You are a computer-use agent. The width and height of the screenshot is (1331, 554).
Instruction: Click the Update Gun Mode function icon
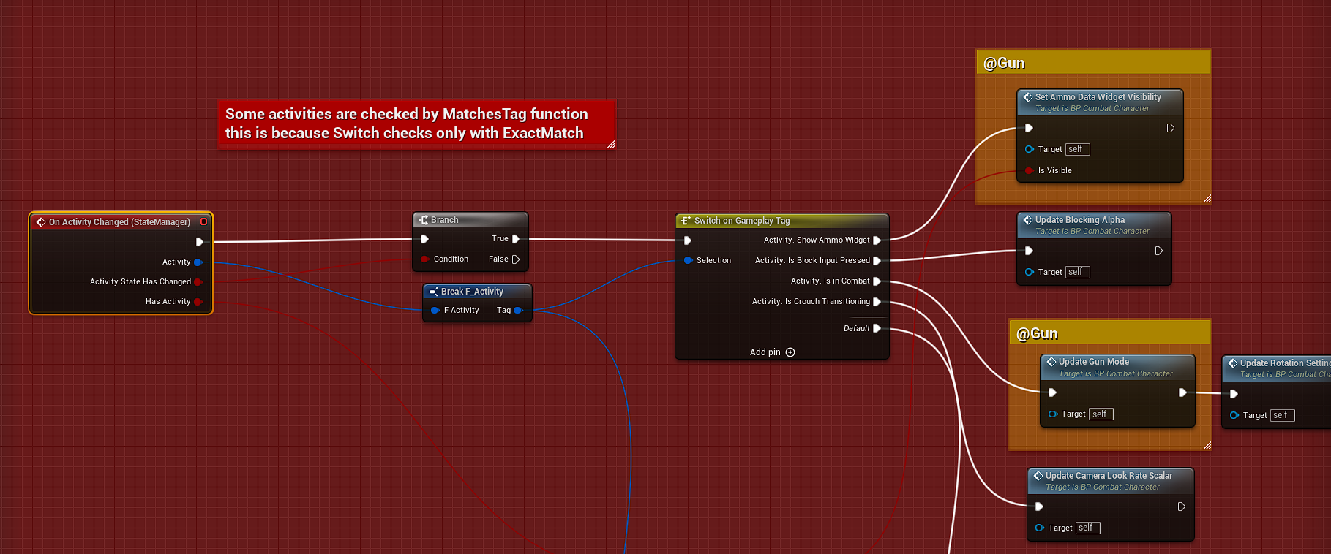(x=1051, y=362)
